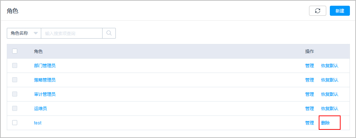This screenshot has width=356, height=138.
Task: Check the 运维员 row checkbox
Action: (15, 108)
